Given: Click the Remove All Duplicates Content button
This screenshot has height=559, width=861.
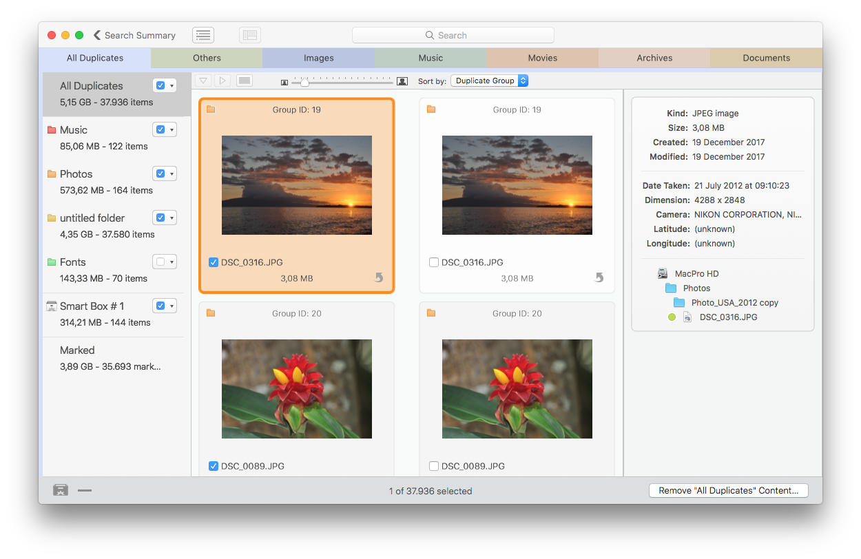Looking at the screenshot, I should pyautogui.click(x=728, y=490).
